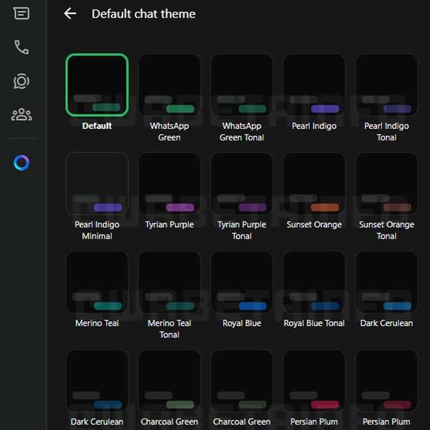Select the Pearl Indigo Tonal theme
430x430 pixels.
coord(387,85)
